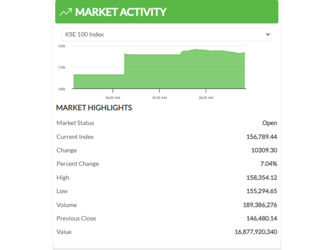This screenshot has width=334, height=250.
Task: Click the Low value 155,294.65
Action: pyautogui.click(x=262, y=191)
